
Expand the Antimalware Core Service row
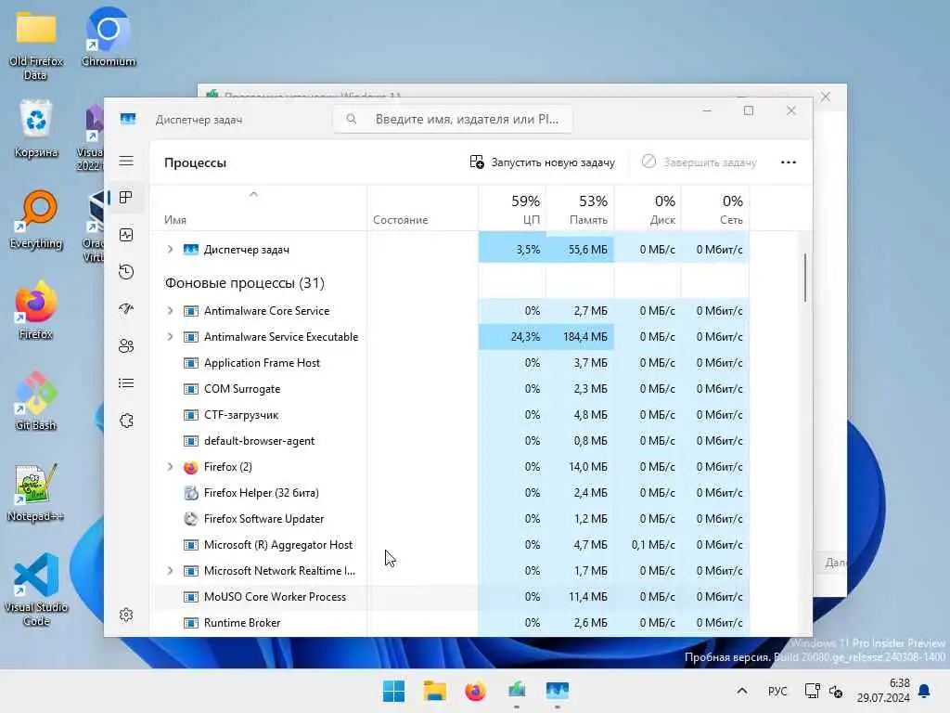tap(171, 310)
